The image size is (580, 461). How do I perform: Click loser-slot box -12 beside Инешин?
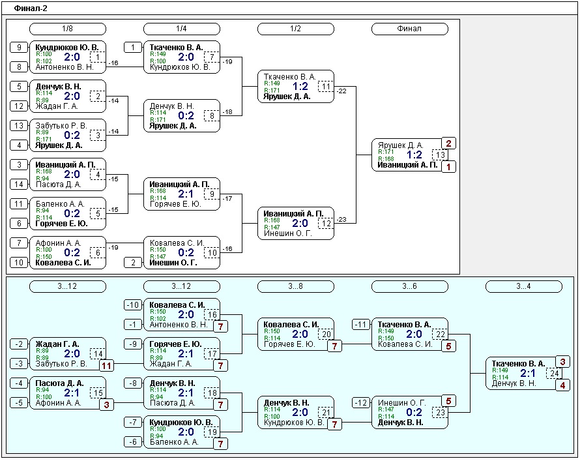(360, 402)
